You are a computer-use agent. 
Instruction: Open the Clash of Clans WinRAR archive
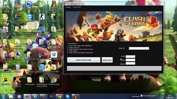[18, 19]
